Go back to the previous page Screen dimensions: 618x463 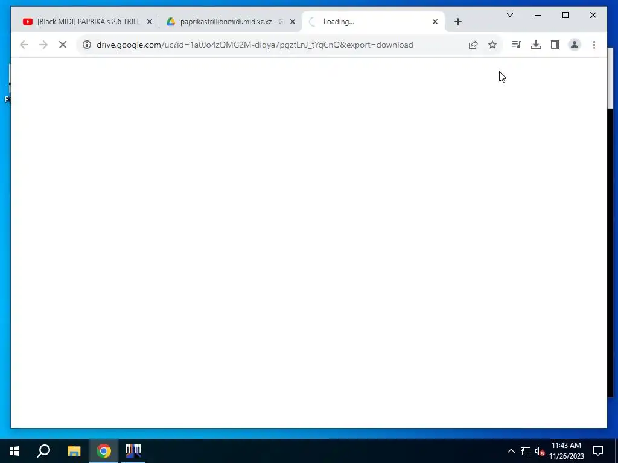pyautogui.click(x=24, y=45)
